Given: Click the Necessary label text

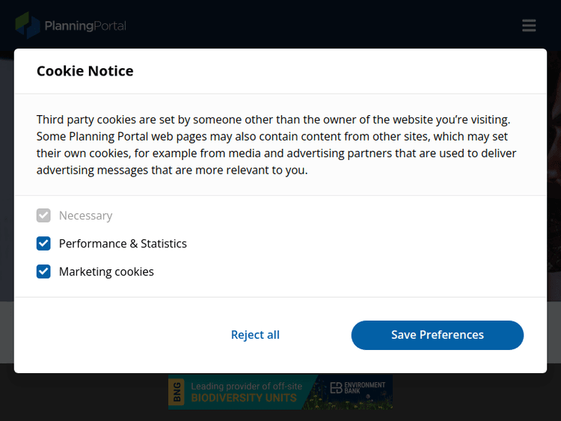Looking at the screenshot, I should [x=85, y=215].
